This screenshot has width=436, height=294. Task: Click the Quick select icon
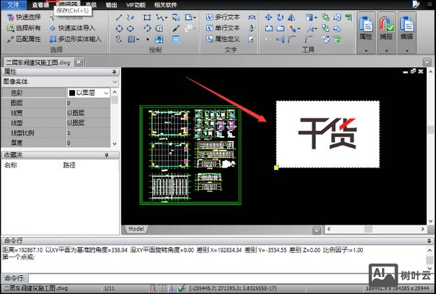pos(11,18)
